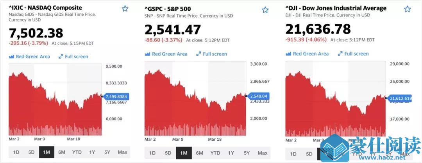
Task: Star the Dow Jones Industrial Average icon
Action: point(407,9)
